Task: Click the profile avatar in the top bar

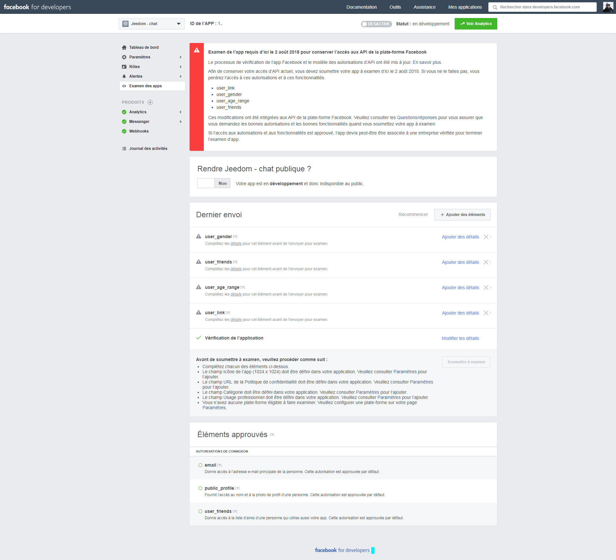Action: tap(608, 7)
